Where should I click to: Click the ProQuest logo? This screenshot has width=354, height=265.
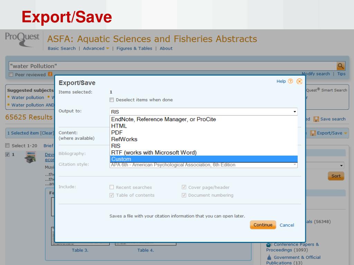[x=22, y=39]
